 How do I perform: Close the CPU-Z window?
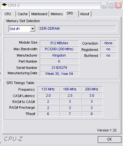[118, 5]
